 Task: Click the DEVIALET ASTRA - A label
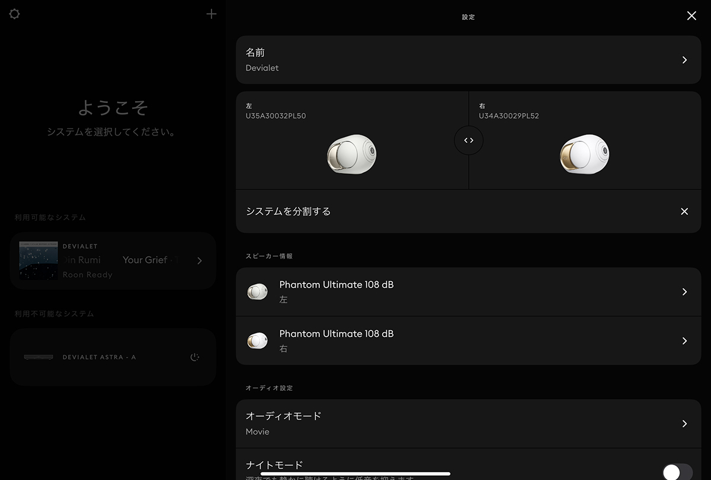click(x=99, y=357)
